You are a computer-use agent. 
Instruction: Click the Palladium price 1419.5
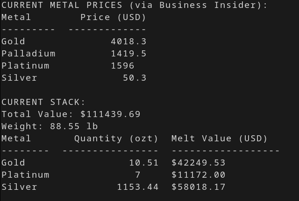129,54
